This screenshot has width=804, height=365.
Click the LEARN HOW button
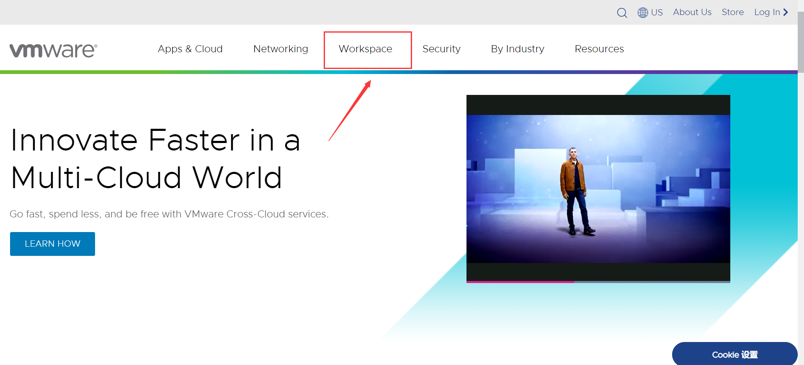52,244
